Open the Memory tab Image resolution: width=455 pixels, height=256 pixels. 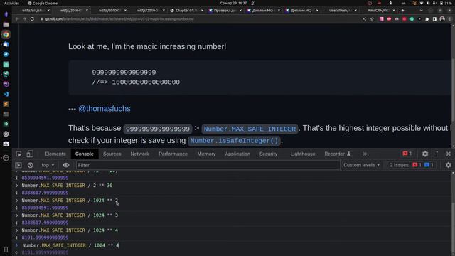point(206,154)
